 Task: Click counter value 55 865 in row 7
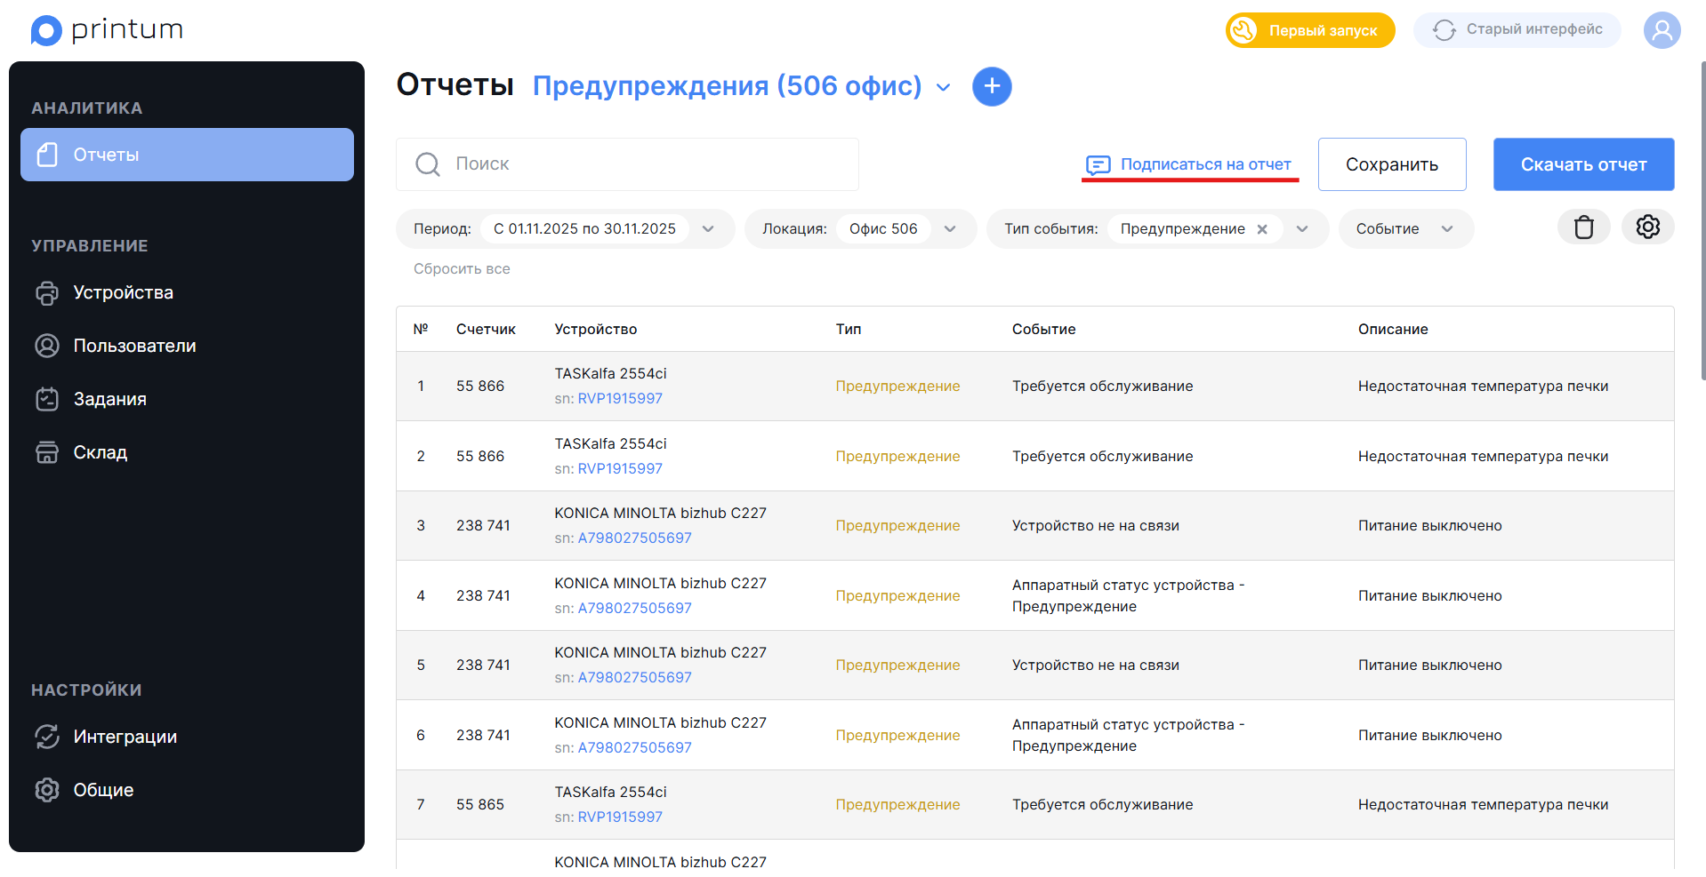[480, 805]
